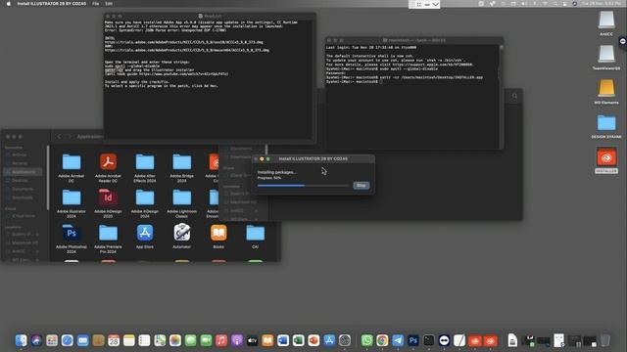Open Terminal from the Dock
Screen dimensions: 627x352
tap(429, 340)
